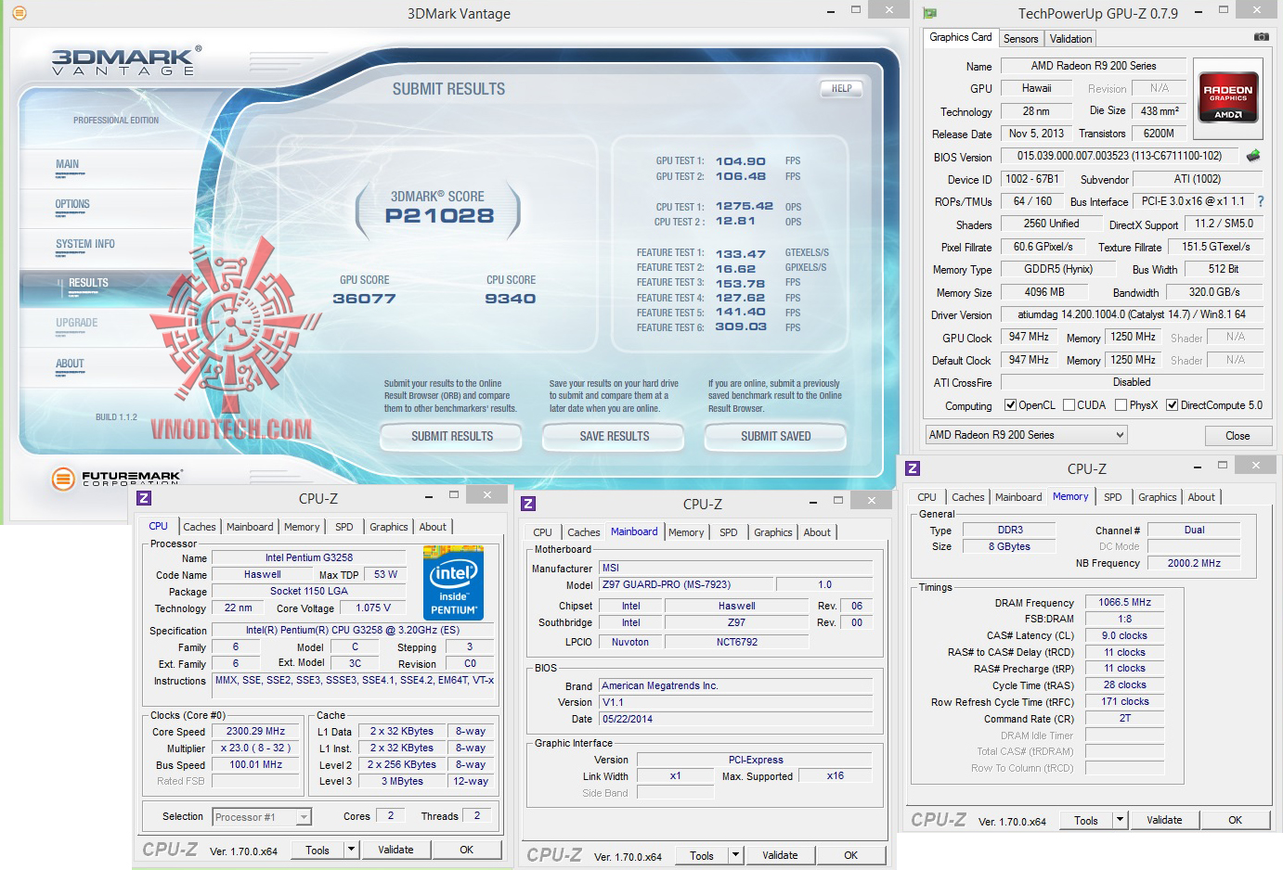Open SPD tab in CPU-Z Mainboard window

(729, 532)
